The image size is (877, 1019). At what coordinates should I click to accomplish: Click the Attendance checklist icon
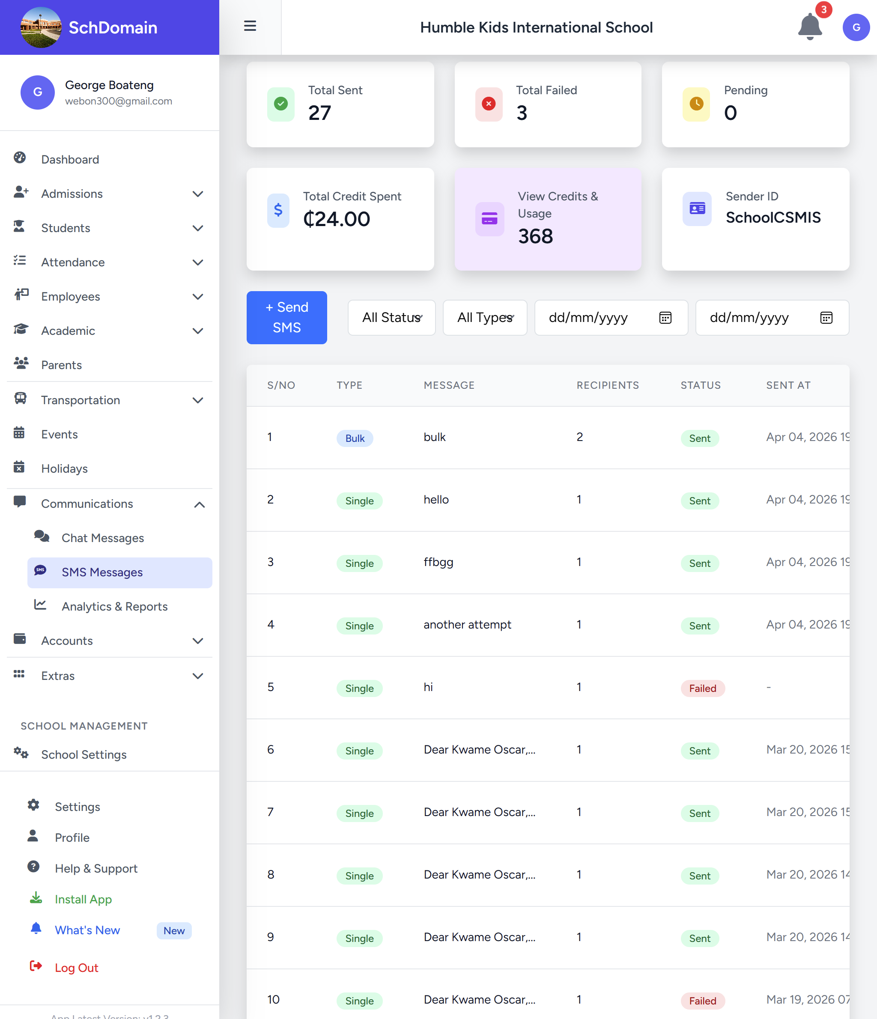click(20, 260)
